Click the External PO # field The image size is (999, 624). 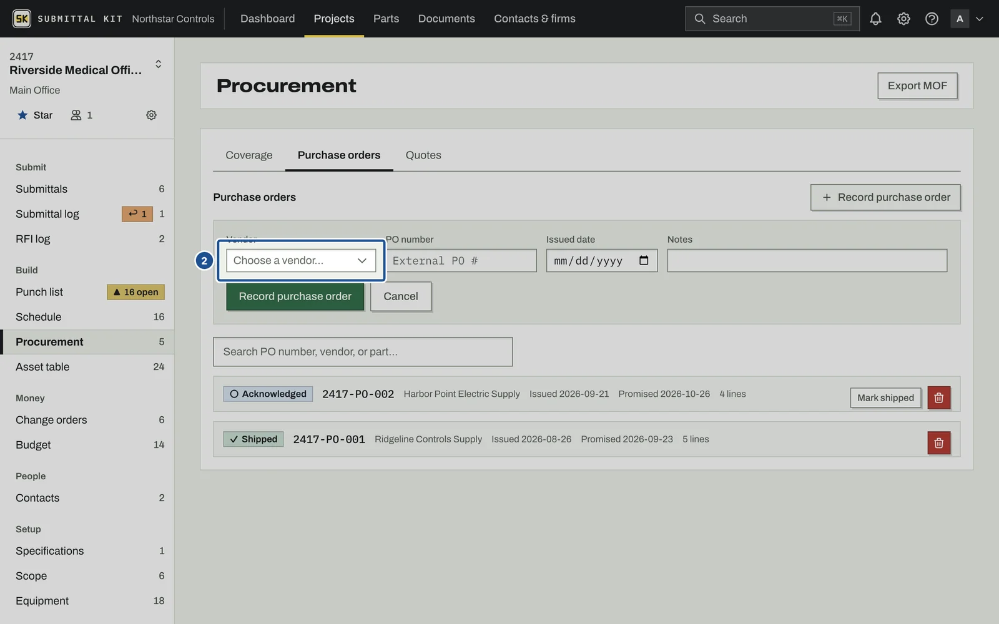pyautogui.click(x=461, y=260)
